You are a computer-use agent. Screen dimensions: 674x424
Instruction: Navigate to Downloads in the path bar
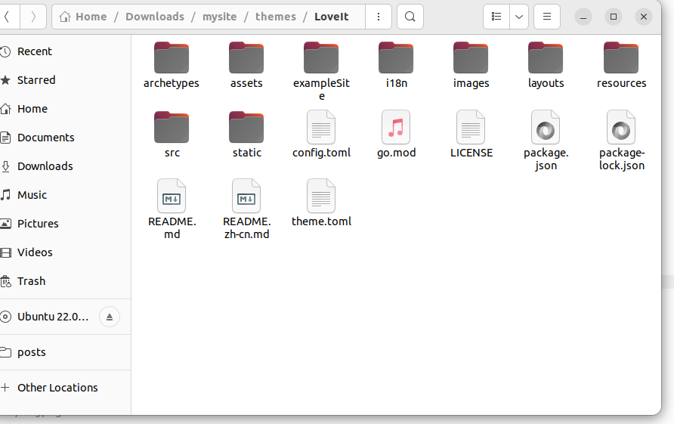coord(155,17)
